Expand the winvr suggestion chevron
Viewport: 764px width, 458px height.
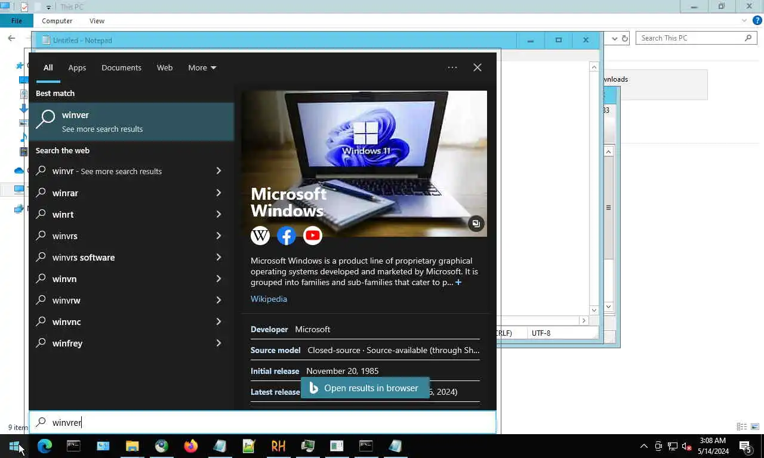[218, 171]
